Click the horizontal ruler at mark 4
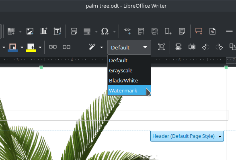 click(72, 60)
